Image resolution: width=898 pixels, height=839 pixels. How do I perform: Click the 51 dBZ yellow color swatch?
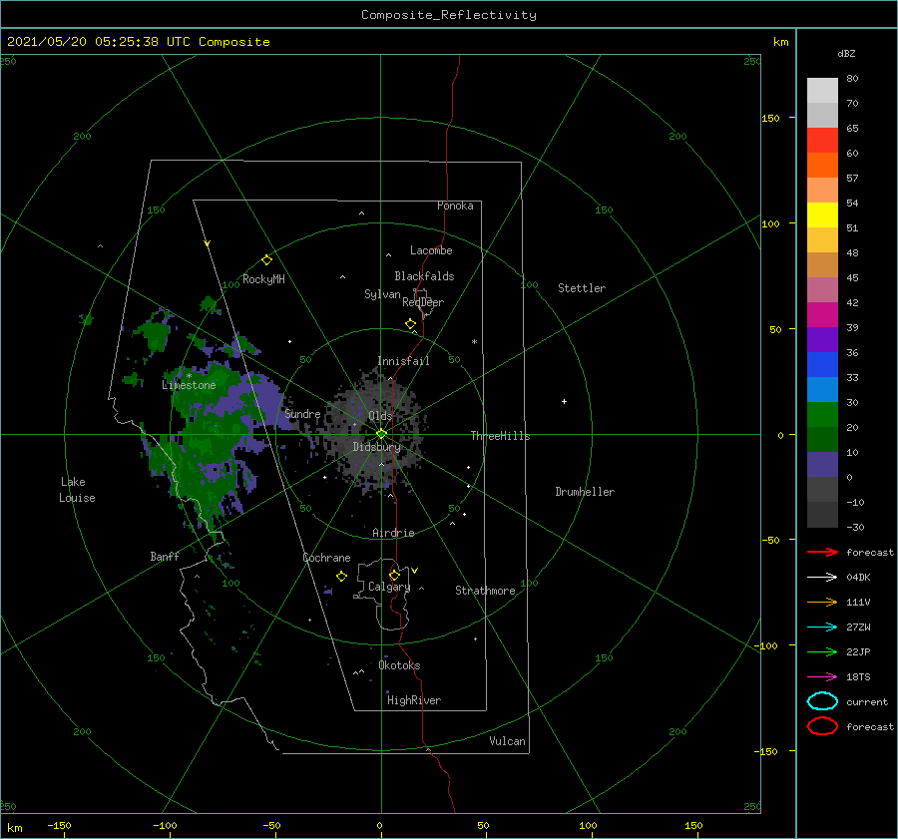click(822, 214)
